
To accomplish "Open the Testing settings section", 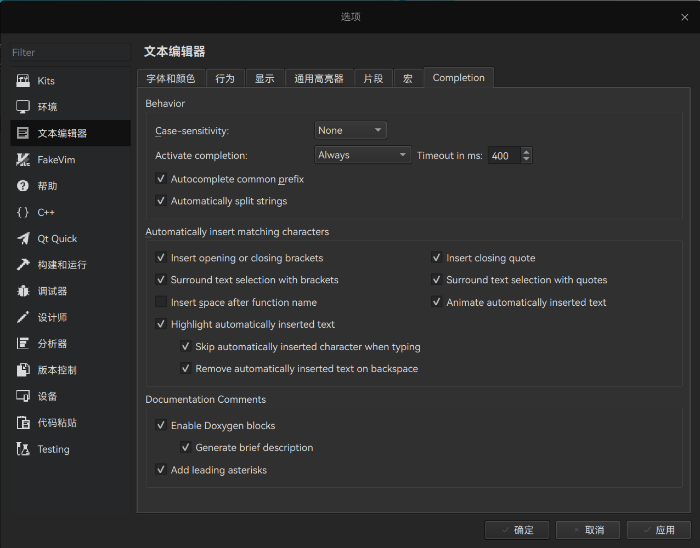I will [x=53, y=448].
